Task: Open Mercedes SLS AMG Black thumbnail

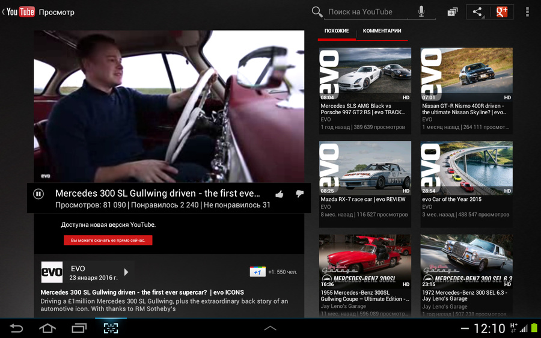Action: [365, 74]
